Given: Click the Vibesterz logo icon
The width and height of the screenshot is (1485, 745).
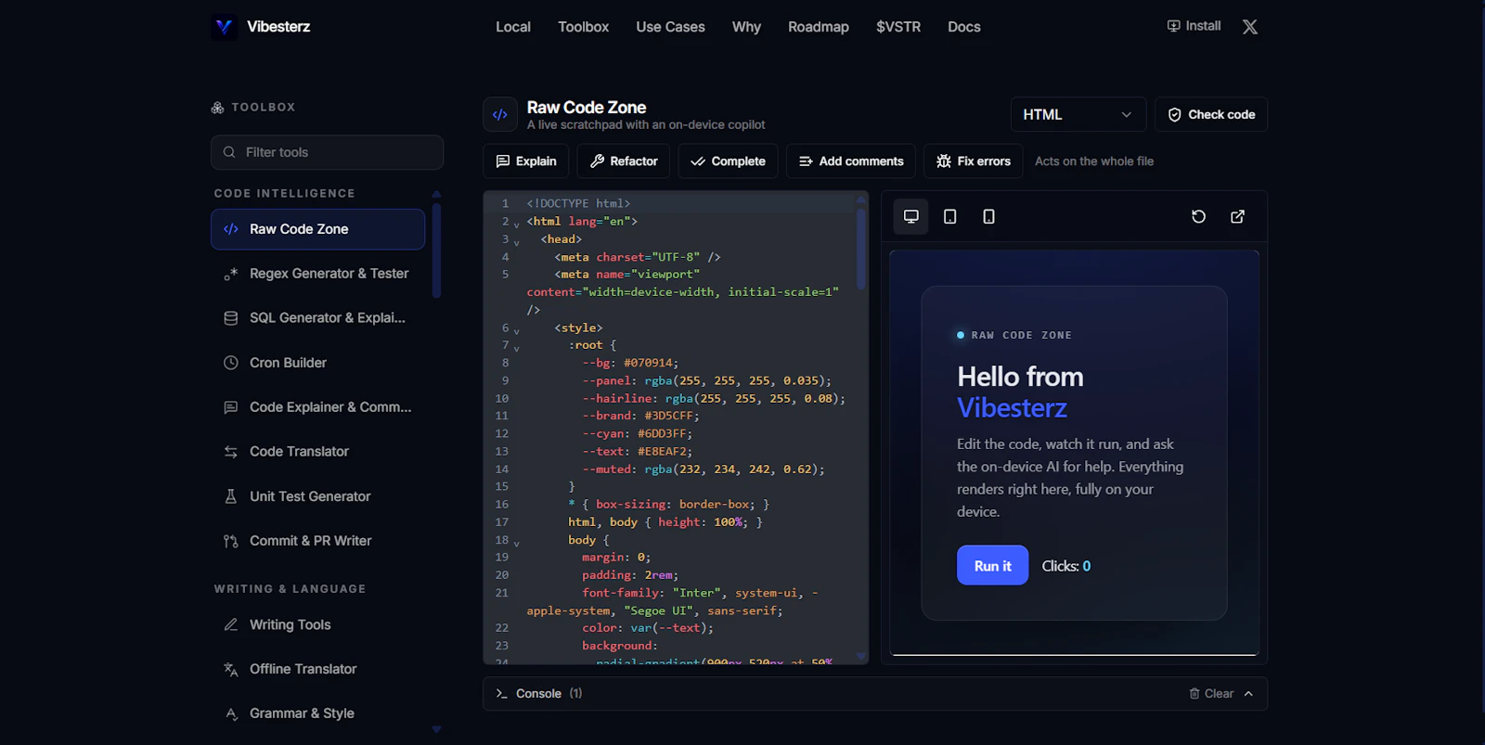Looking at the screenshot, I should [x=224, y=27].
